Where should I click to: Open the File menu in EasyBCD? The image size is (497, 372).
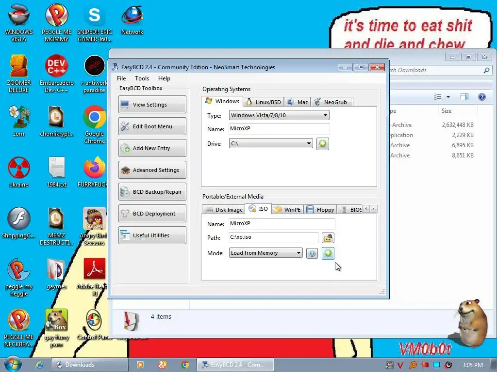(121, 78)
